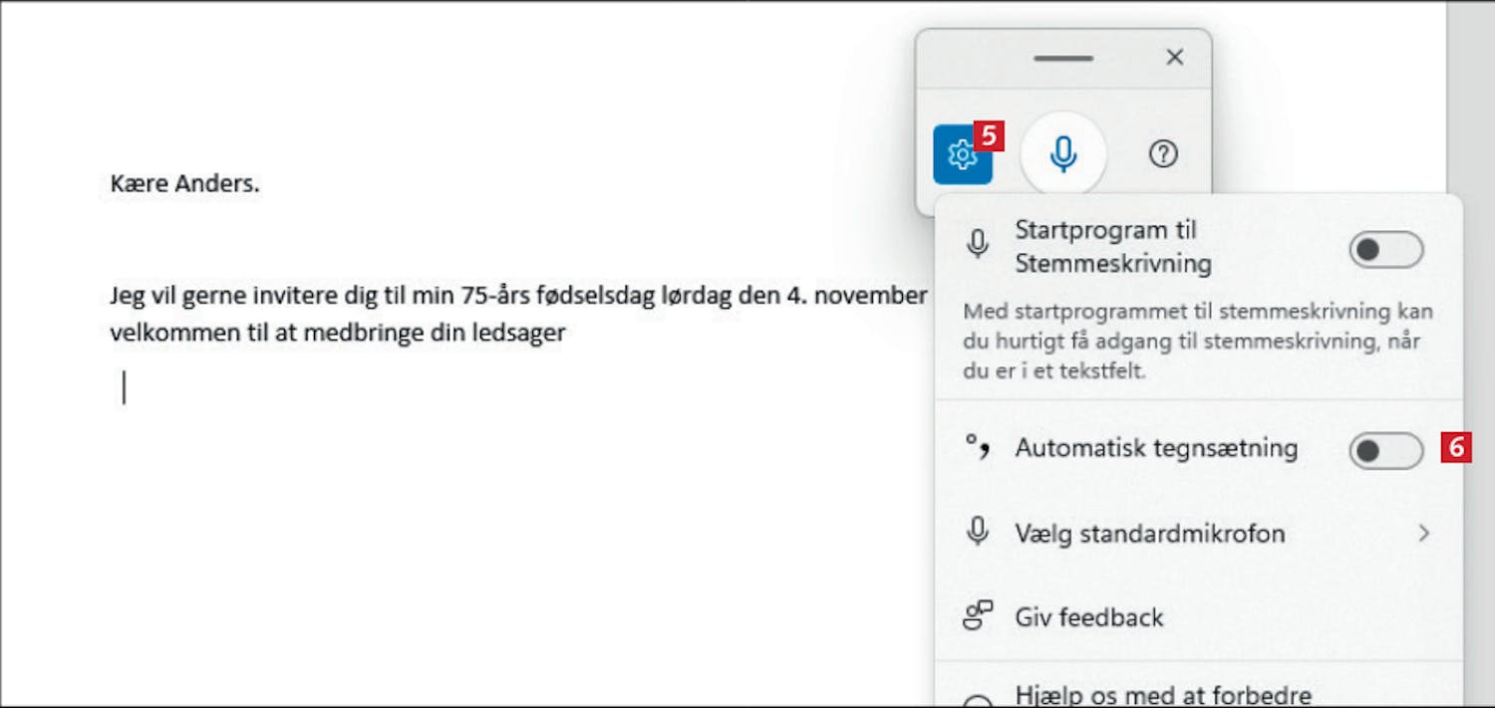Click the punctuation icon beside Automatisk tegnsætning

tap(978, 449)
